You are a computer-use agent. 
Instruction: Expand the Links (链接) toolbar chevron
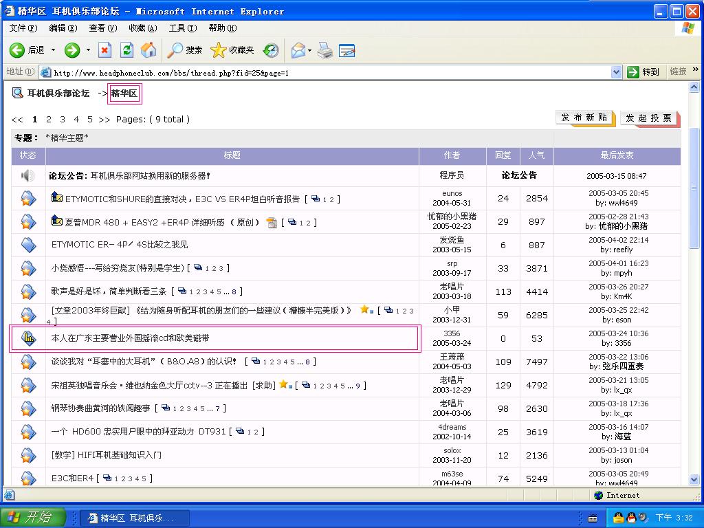696,69
